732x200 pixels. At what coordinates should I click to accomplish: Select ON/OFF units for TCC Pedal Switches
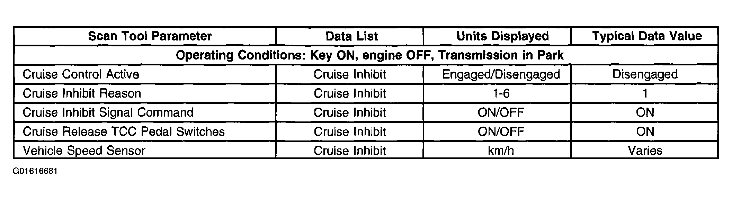click(x=501, y=131)
